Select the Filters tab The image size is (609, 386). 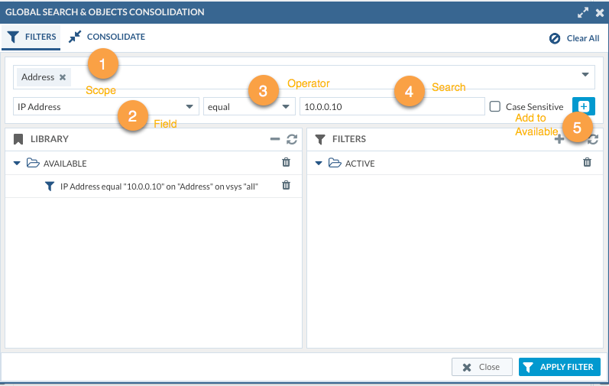(x=31, y=37)
